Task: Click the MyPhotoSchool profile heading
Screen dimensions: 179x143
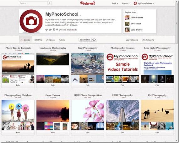Action: coord(63,14)
